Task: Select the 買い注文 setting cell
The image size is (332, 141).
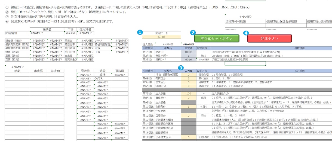Action: pos(204,78)
